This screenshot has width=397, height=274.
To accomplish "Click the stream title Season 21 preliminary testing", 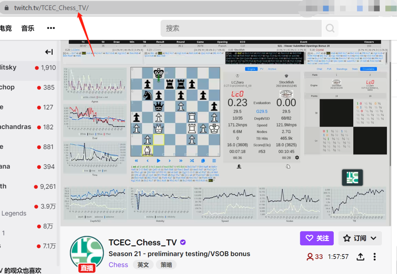I will pyautogui.click(x=179, y=254).
